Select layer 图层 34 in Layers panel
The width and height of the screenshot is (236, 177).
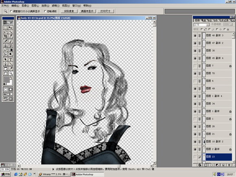point(212,104)
